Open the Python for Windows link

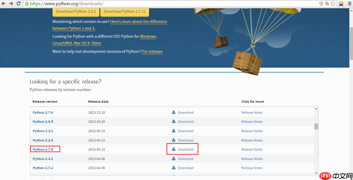[x=148, y=36]
